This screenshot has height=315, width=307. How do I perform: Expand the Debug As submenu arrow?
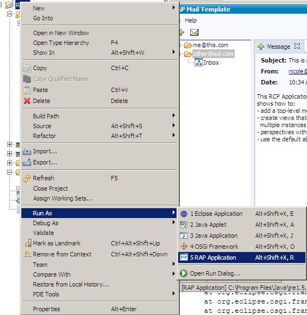point(173,222)
